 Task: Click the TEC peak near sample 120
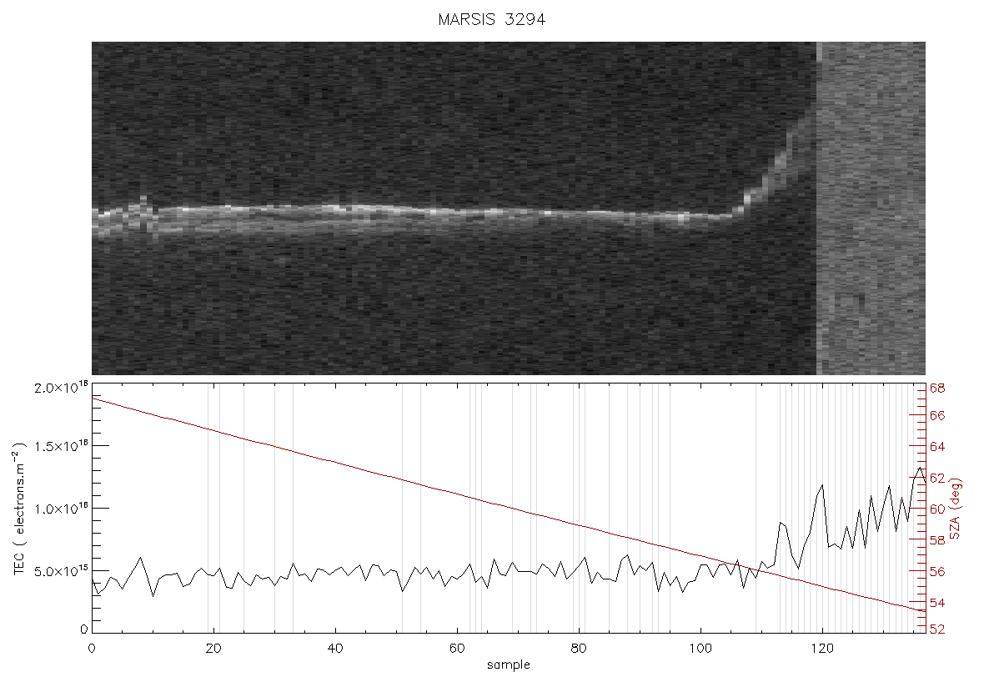tap(822, 485)
